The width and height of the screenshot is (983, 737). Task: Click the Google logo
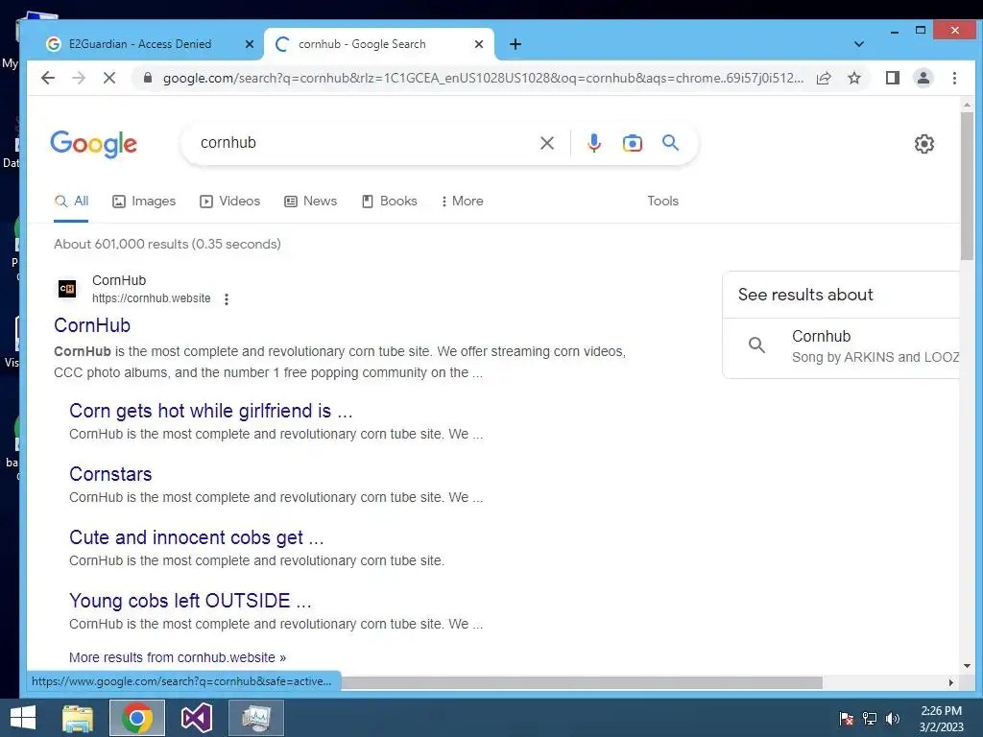tap(93, 144)
